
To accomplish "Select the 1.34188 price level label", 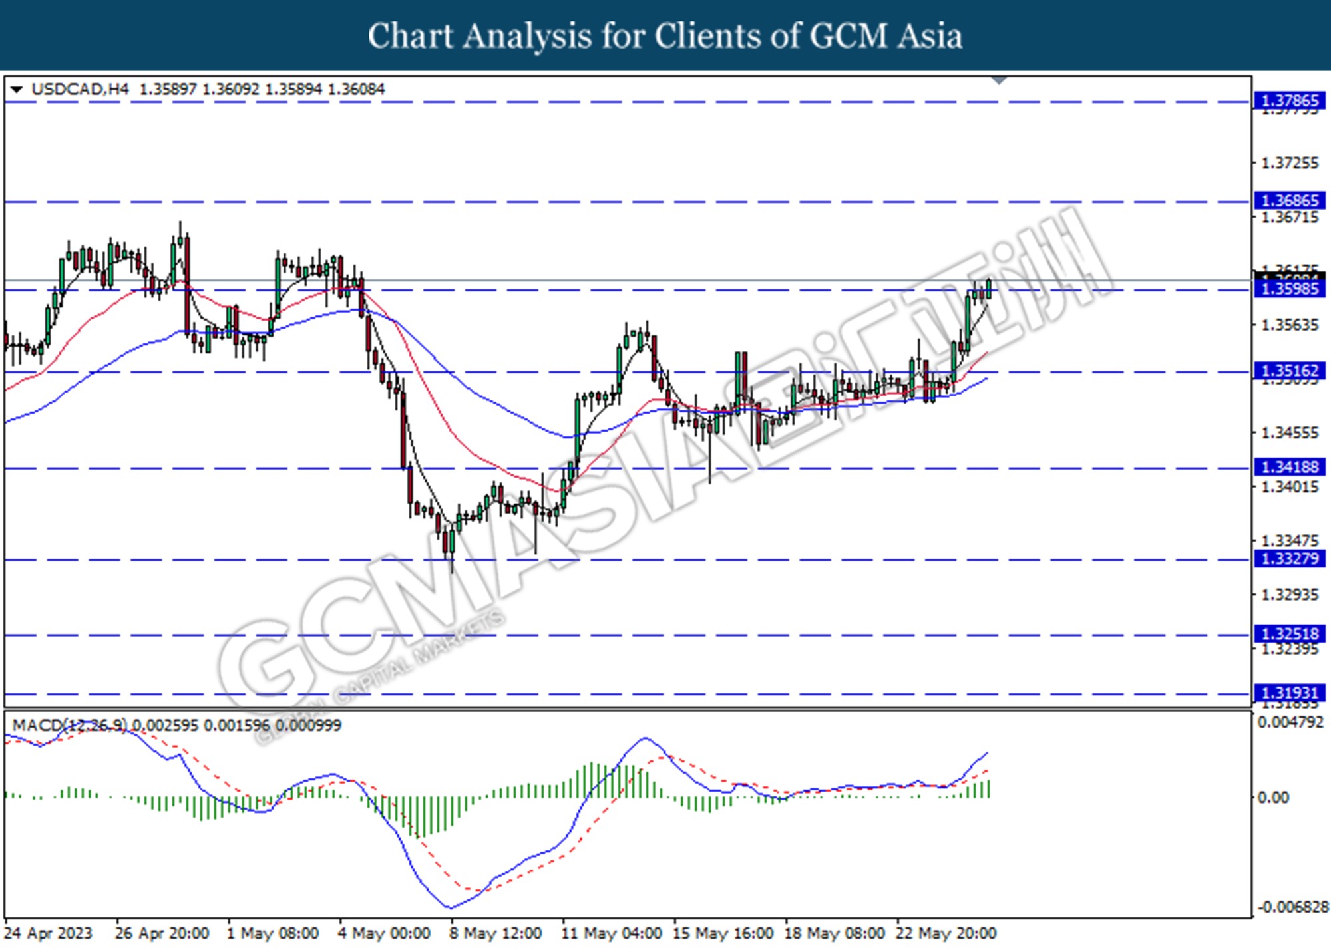I will [x=1290, y=467].
